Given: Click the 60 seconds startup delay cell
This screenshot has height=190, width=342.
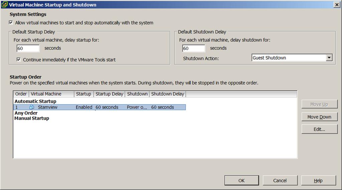Looking at the screenshot, I should pos(107,107).
